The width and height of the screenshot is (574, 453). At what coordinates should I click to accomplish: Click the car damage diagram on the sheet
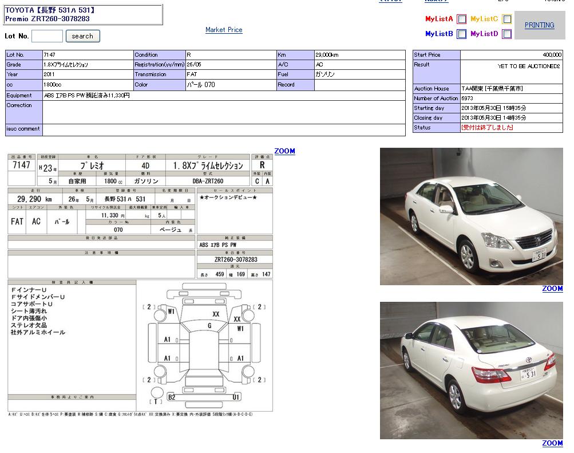(x=205, y=345)
